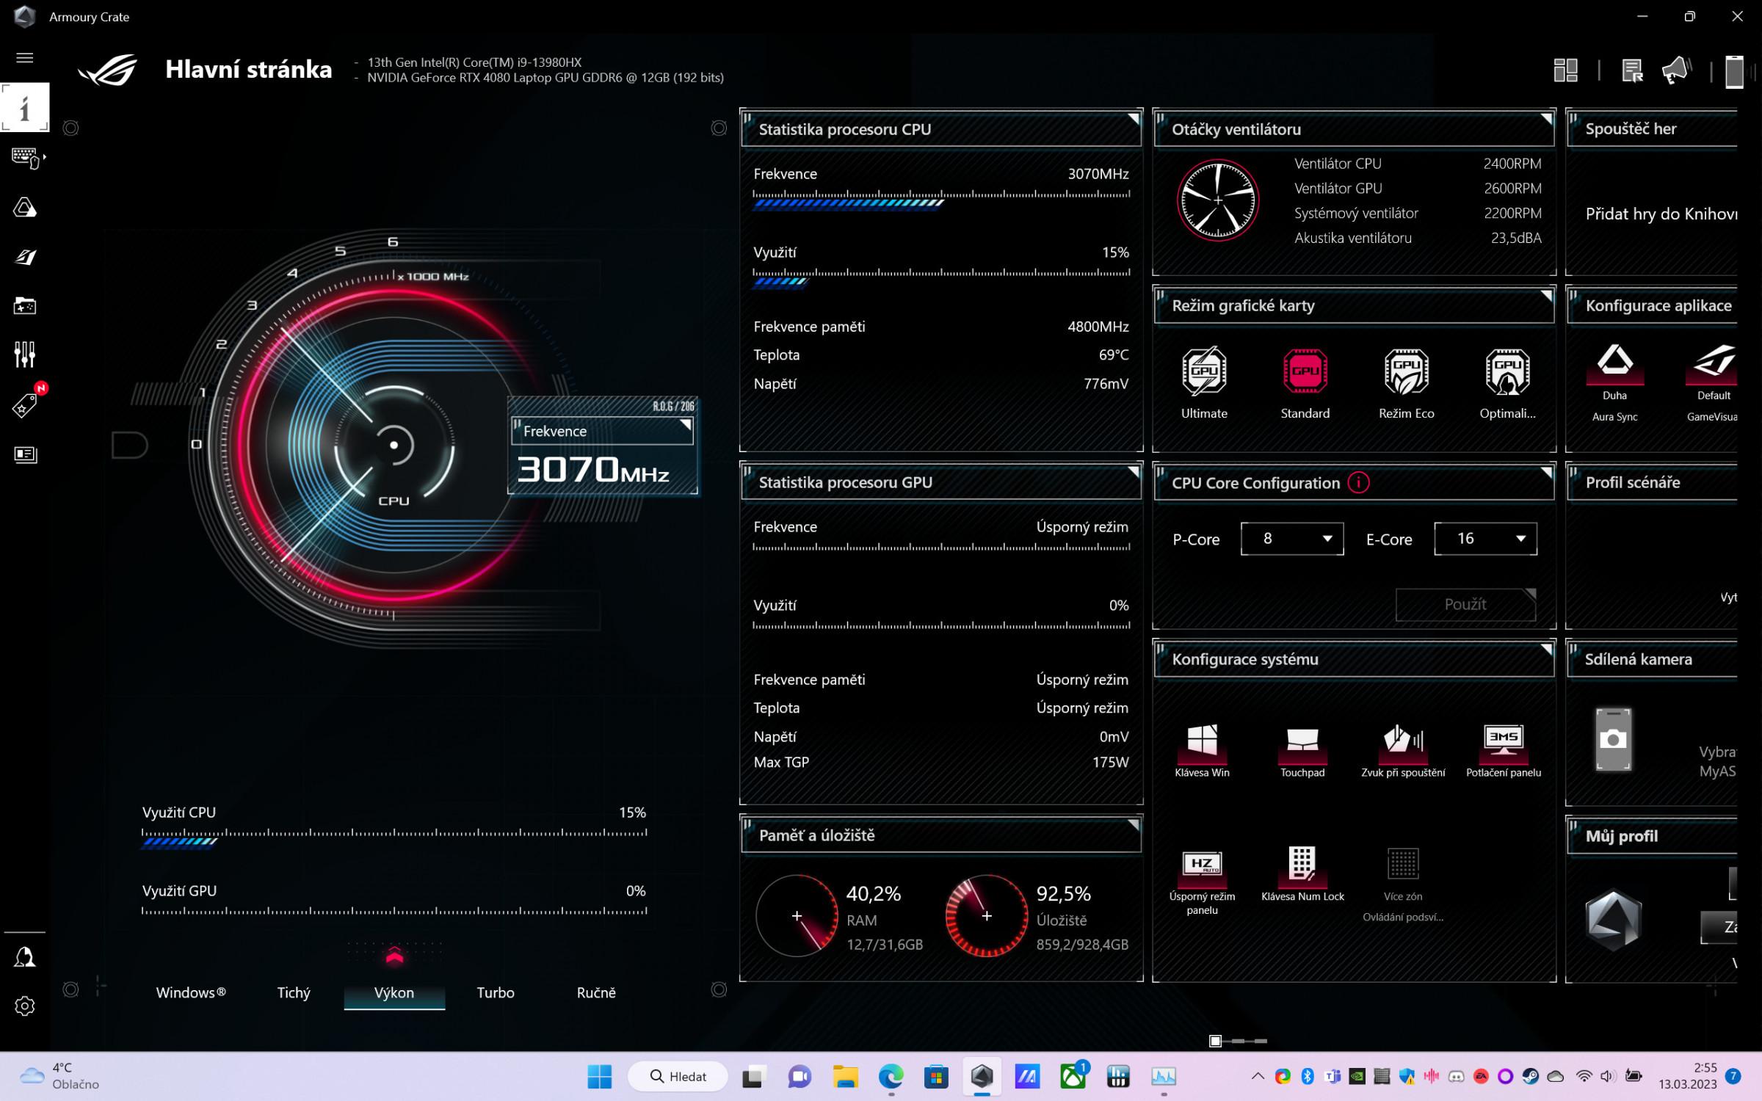Select Ručně operating mode

[x=596, y=992]
